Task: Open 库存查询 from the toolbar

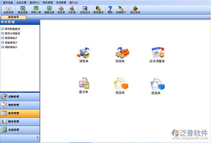Action: pyautogui.click(x=98, y=10)
